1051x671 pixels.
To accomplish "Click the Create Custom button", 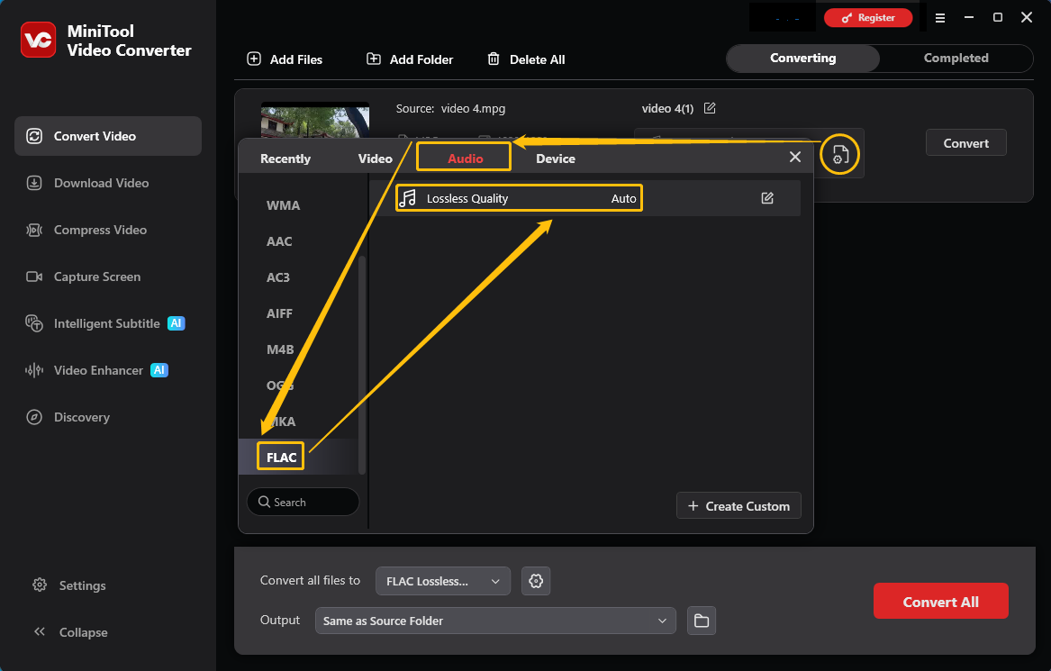I will 738,506.
